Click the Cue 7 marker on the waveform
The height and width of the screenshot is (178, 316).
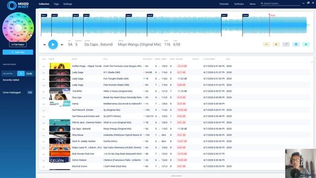(x=224, y=15)
